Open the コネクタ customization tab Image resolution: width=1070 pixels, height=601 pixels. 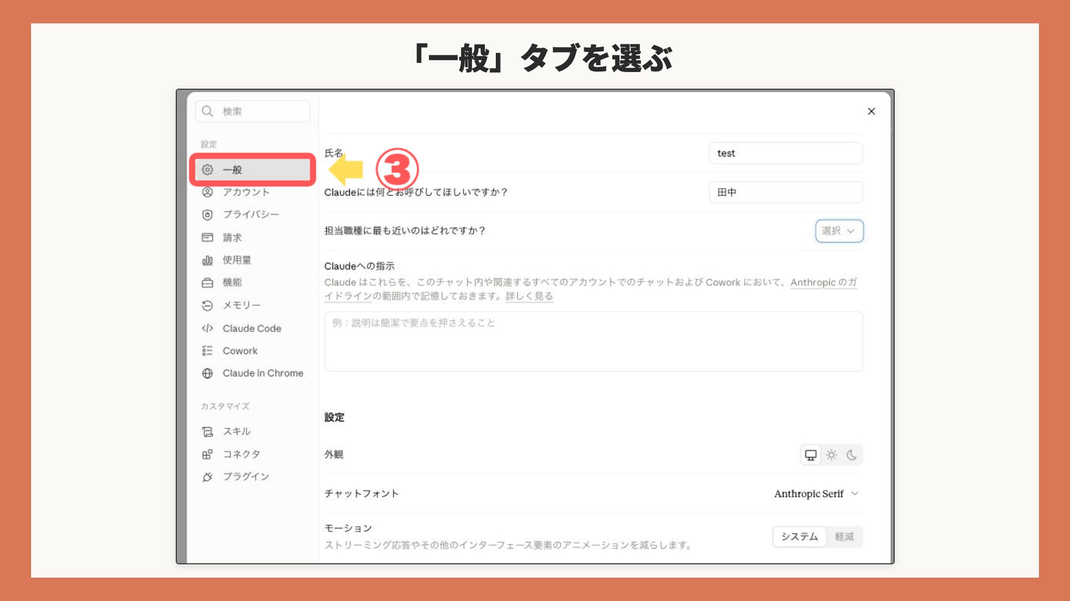point(253,454)
